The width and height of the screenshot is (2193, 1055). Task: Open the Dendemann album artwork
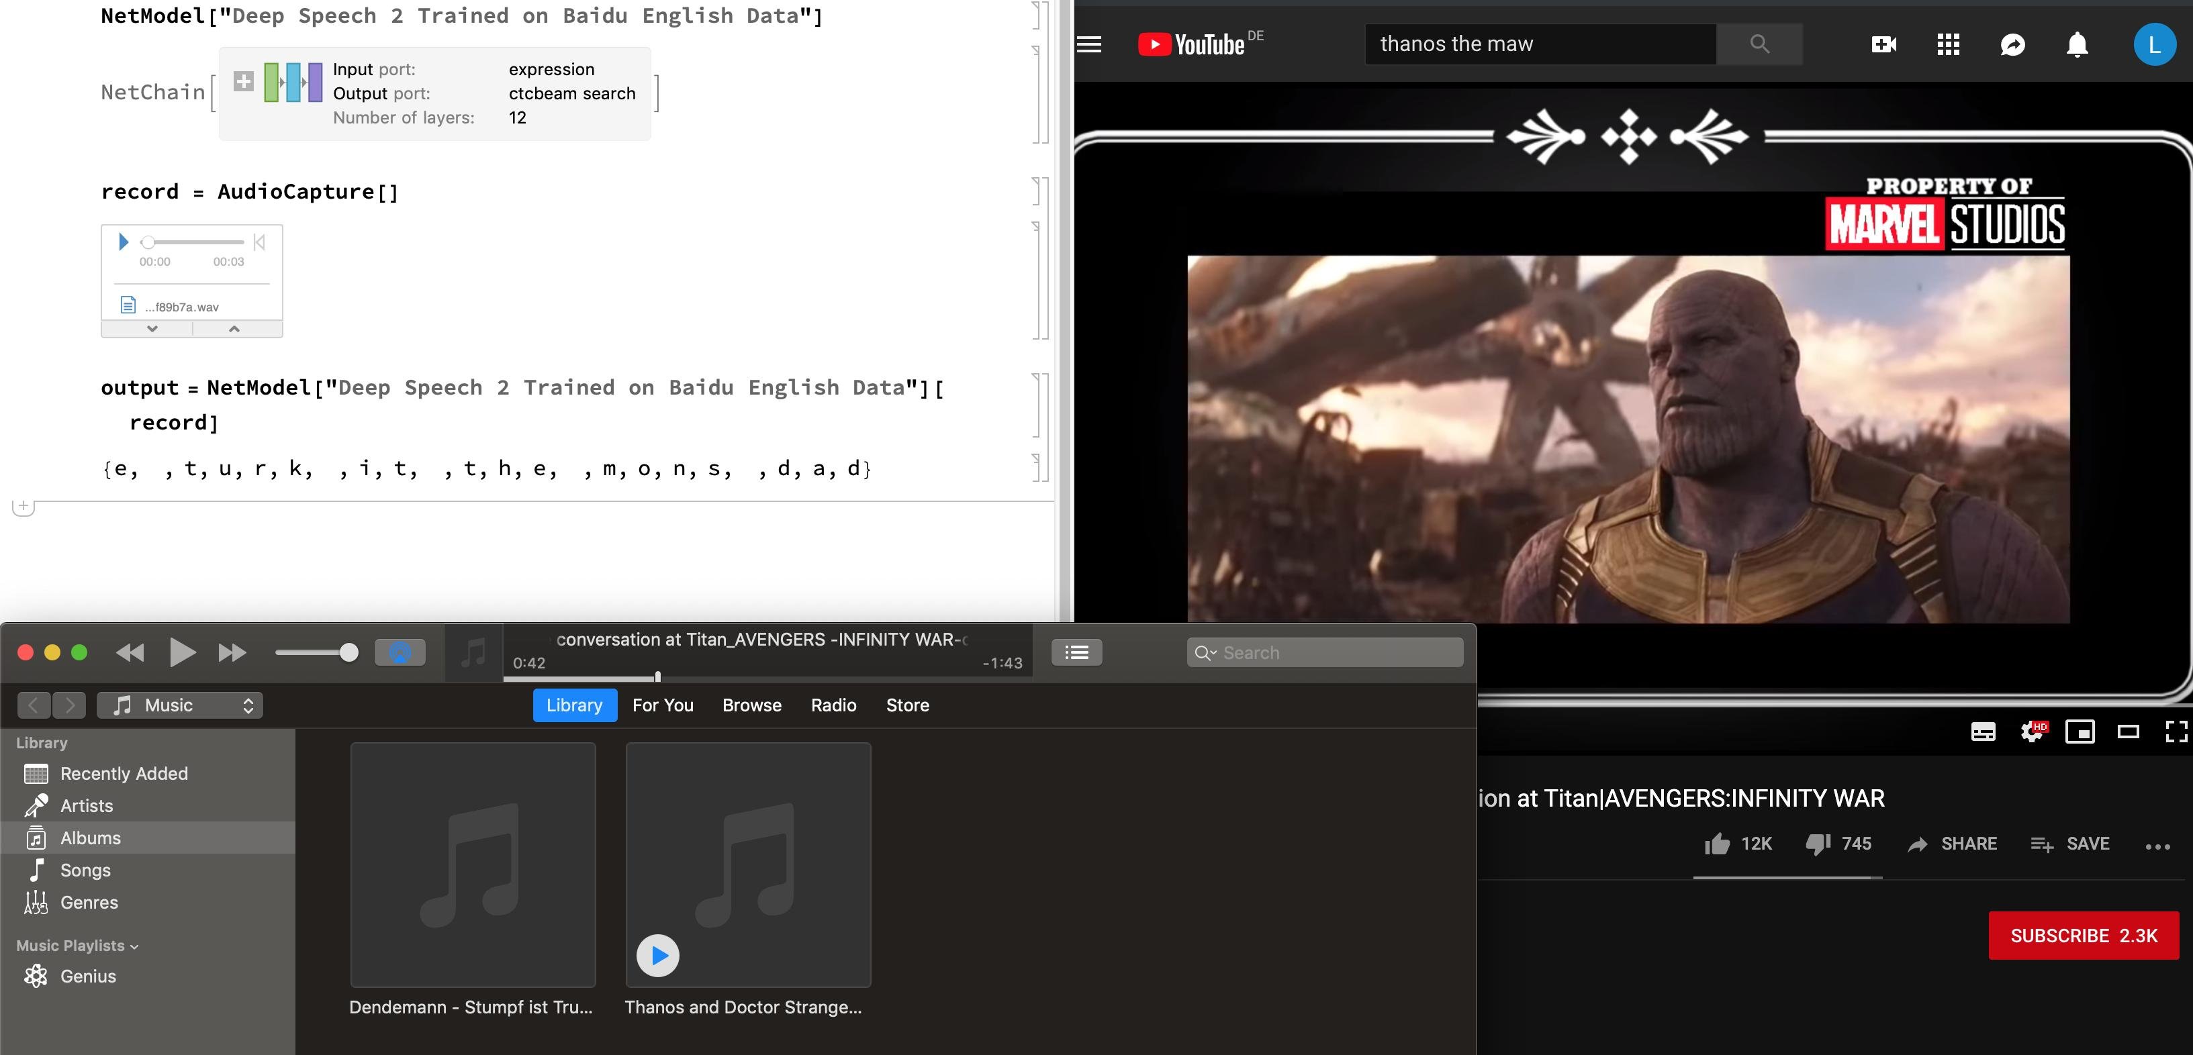(473, 864)
